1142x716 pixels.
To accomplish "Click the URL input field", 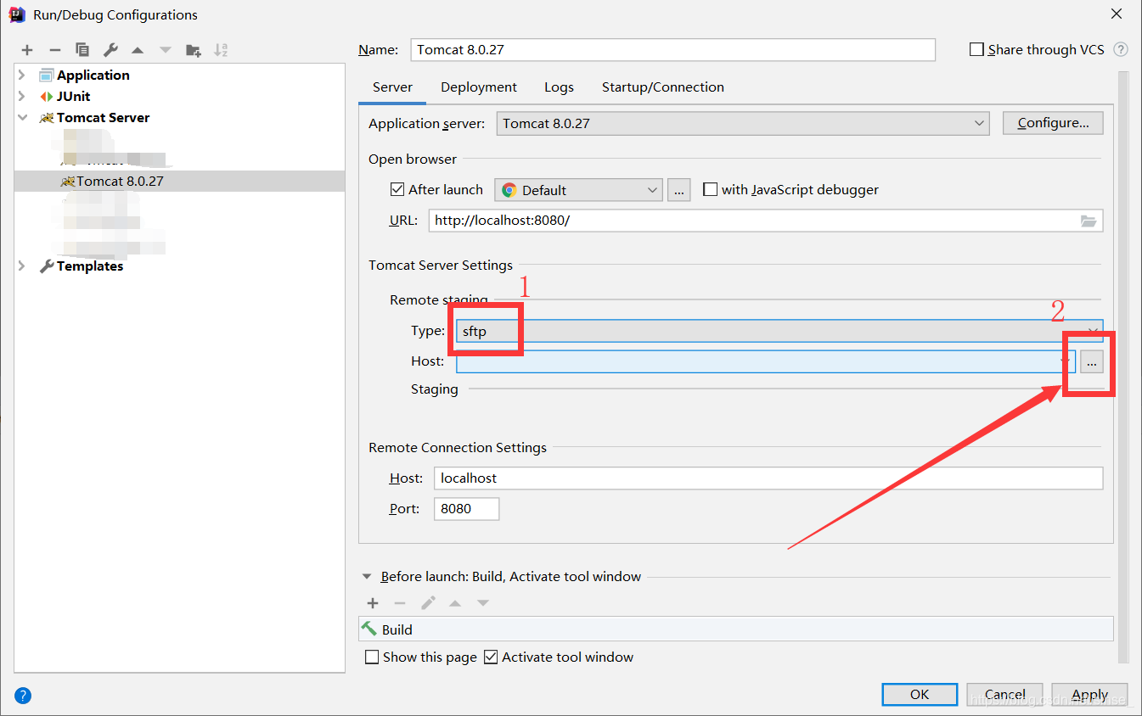I will point(766,221).
